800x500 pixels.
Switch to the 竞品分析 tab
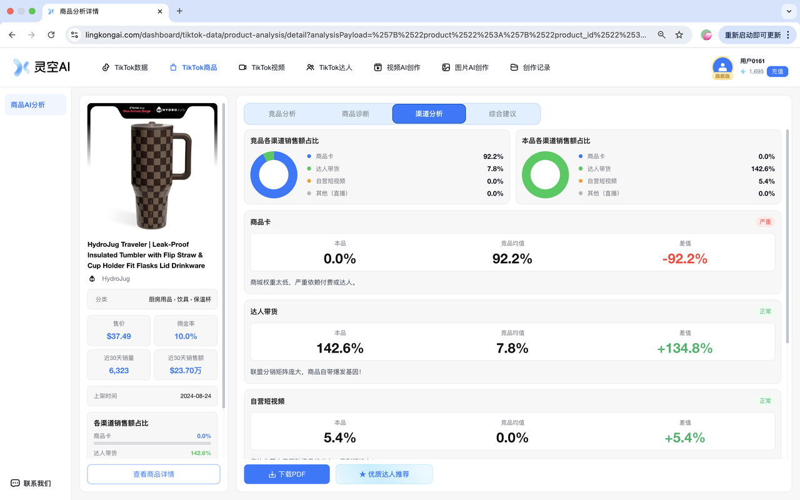[x=282, y=114]
